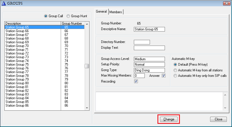Image resolution: width=232 pixels, height=127 pixels.
Task: Select Station Group 80 row
Action: (45, 83)
